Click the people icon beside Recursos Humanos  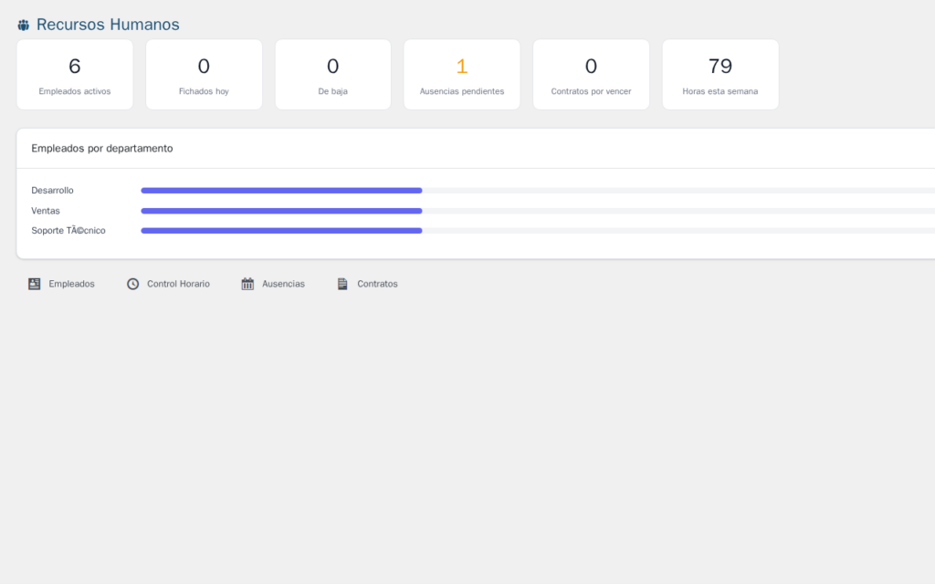click(22, 25)
